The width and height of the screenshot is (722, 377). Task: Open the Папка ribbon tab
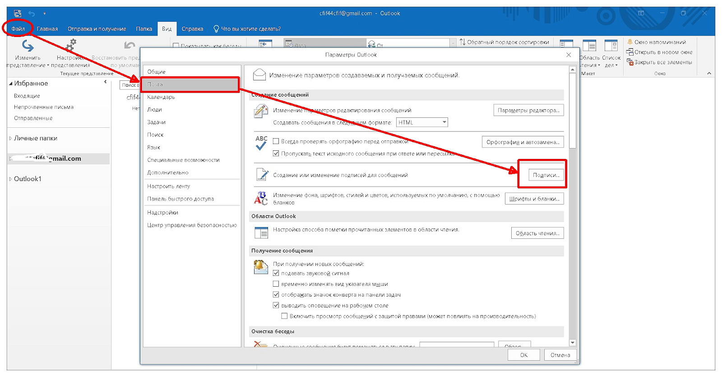[144, 29]
